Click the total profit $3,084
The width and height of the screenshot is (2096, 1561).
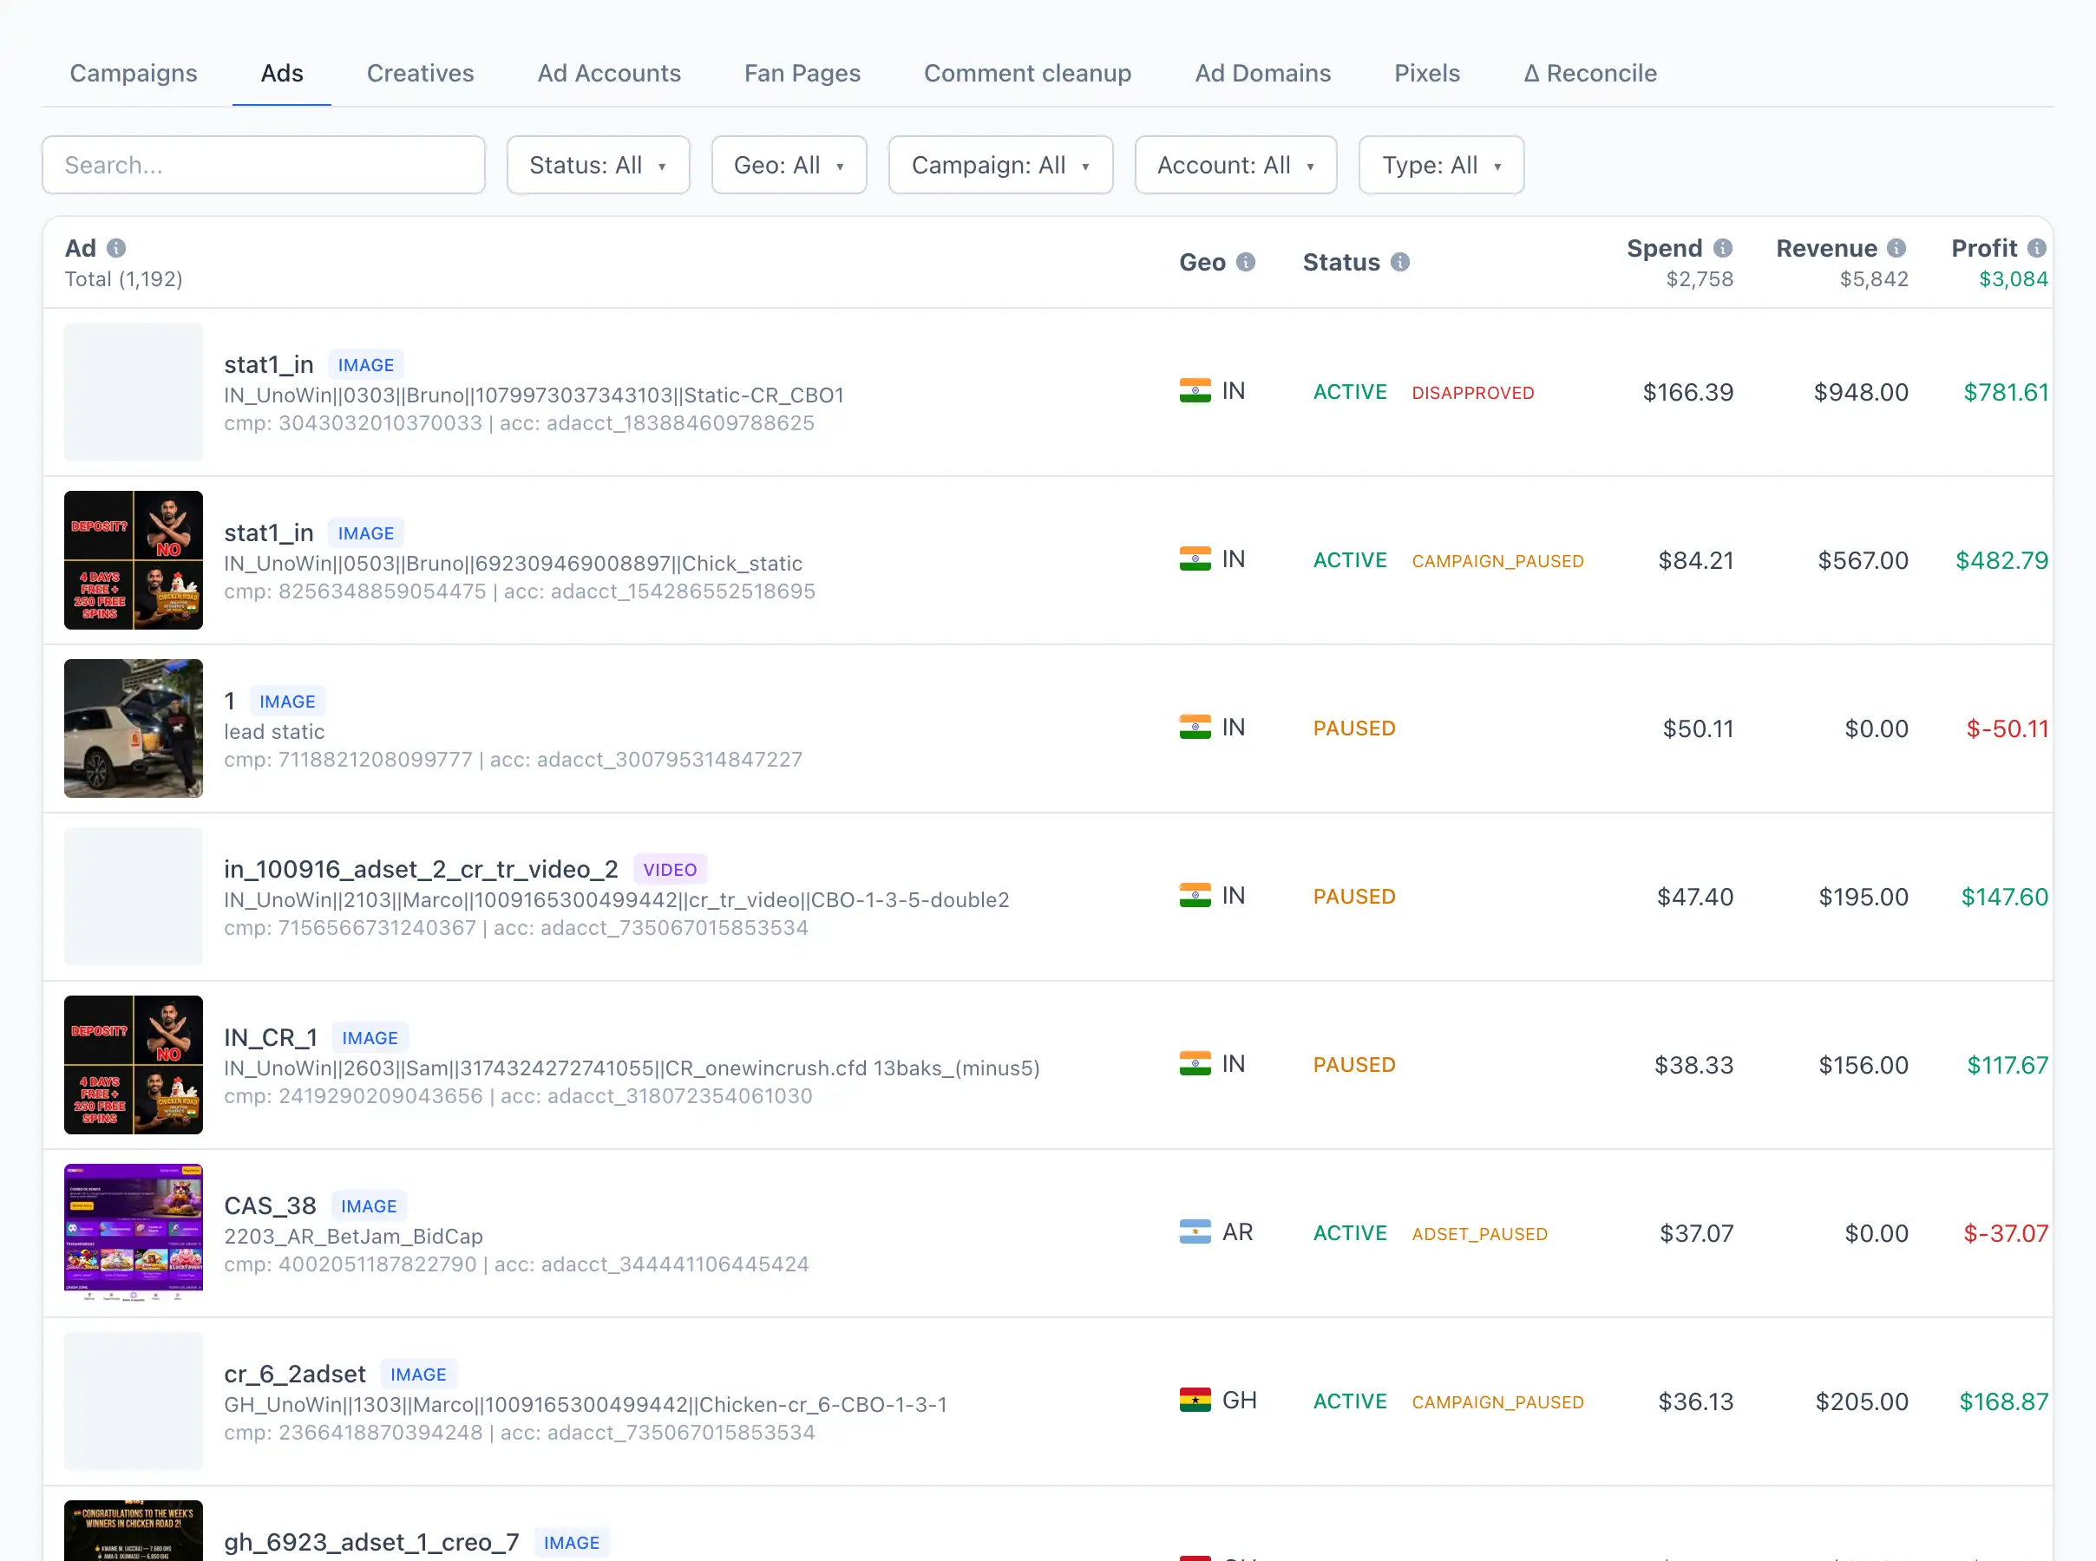click(x=2013, y=278)
